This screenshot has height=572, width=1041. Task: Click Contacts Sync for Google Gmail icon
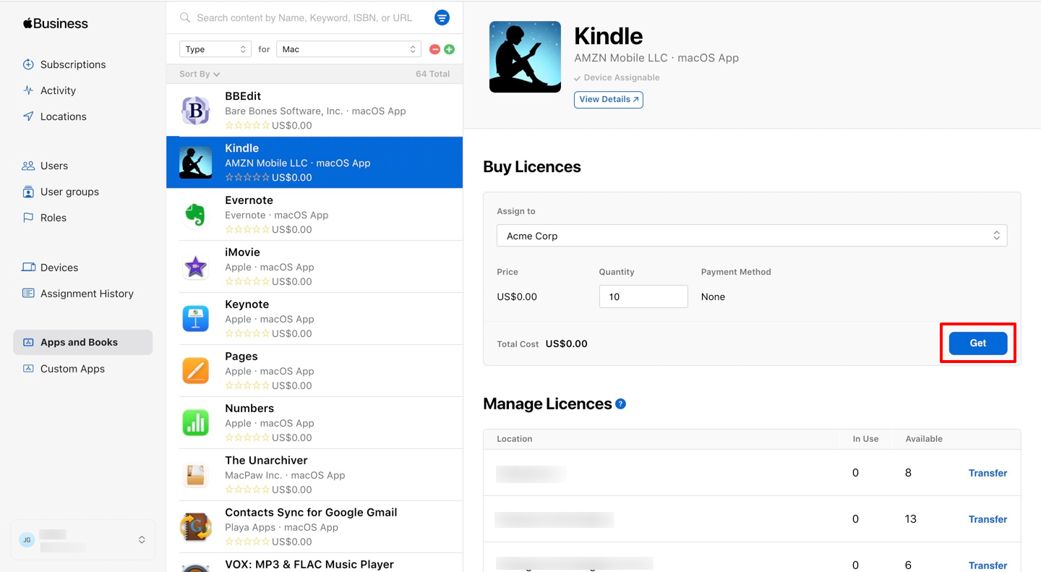coord(195,527)
